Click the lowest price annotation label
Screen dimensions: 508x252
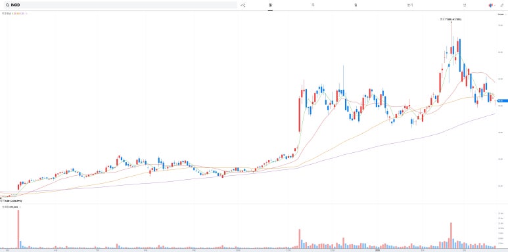(x=11, y=201)
